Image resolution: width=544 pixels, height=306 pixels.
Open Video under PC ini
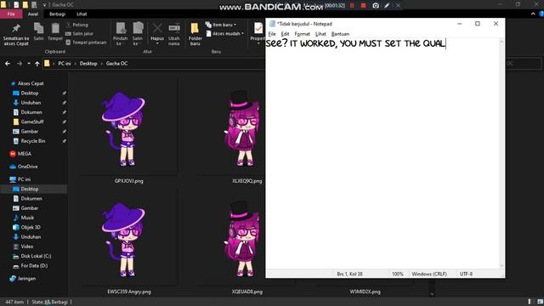(26, 246)
